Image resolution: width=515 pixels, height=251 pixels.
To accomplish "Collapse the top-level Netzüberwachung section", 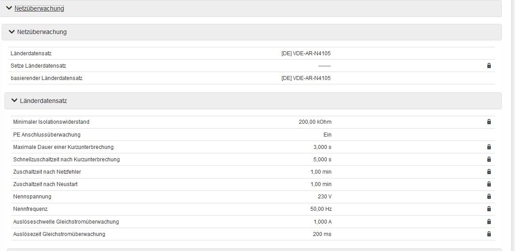I will pos(9,8).
